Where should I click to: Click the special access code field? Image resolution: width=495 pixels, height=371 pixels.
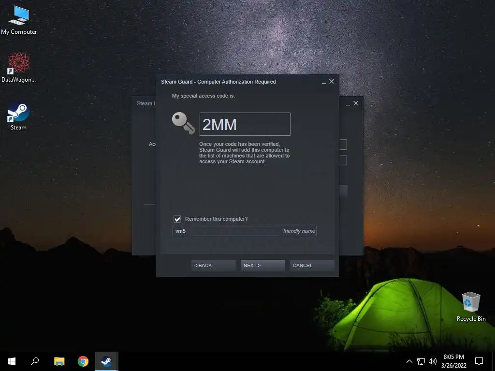(245, 124)
